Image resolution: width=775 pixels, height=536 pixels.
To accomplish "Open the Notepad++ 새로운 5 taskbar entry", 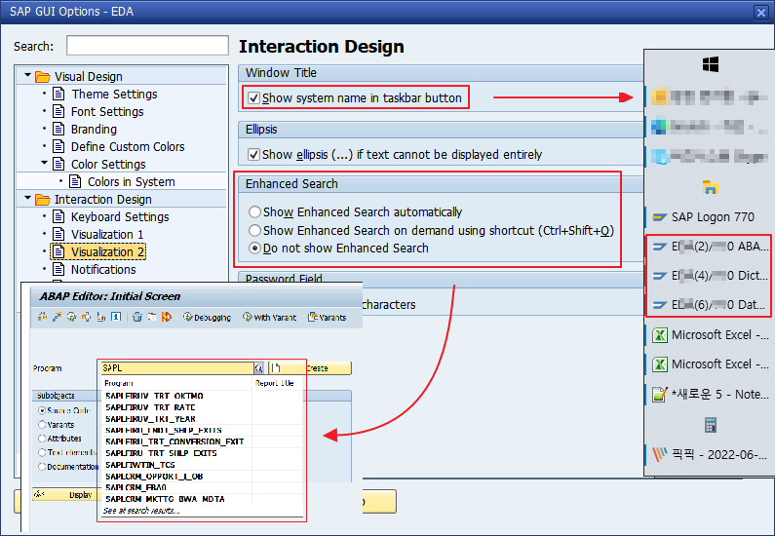I will coord(711,395).
